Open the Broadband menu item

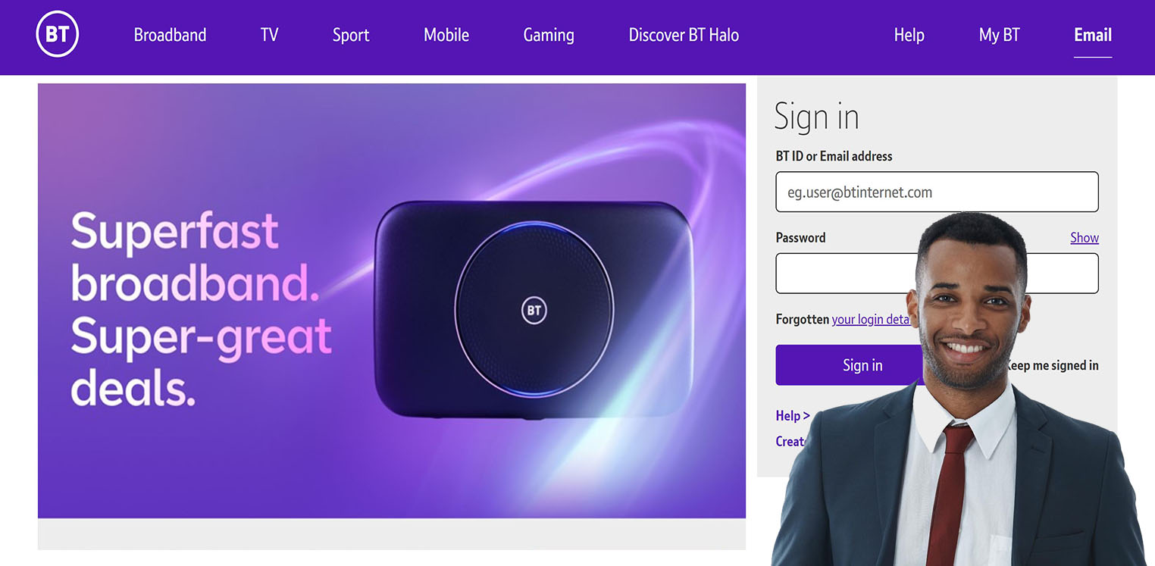click(x=170, y=35)
